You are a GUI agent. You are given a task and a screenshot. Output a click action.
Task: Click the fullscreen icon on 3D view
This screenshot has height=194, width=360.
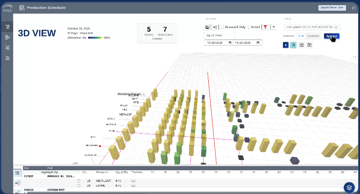pyautogui.click(x=354, y=58)
